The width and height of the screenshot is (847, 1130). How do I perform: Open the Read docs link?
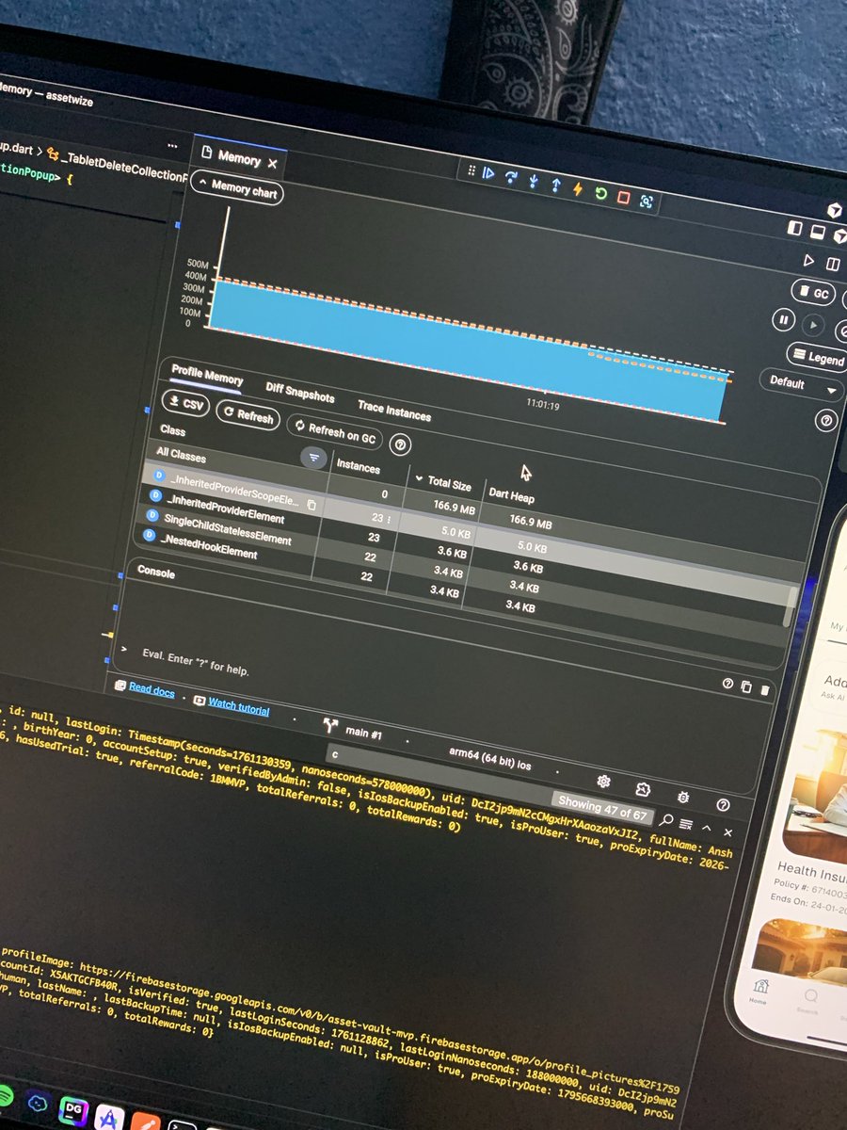pyautogui.click(x=152, y=690)
